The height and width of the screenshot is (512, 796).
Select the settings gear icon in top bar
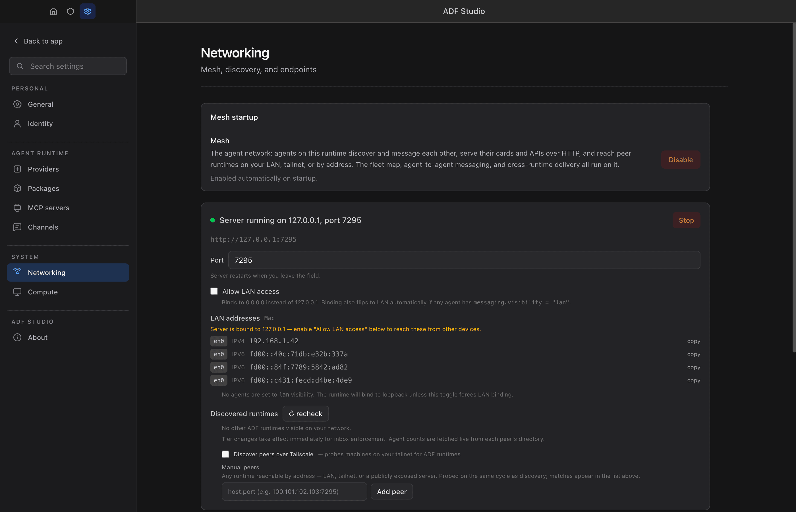point(87,11)
